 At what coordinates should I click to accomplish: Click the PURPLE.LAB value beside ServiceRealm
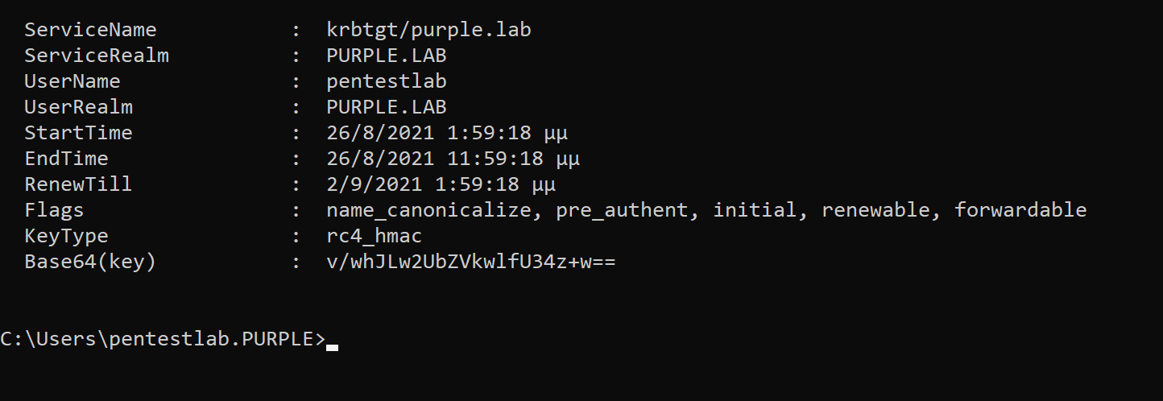(387, 56)
